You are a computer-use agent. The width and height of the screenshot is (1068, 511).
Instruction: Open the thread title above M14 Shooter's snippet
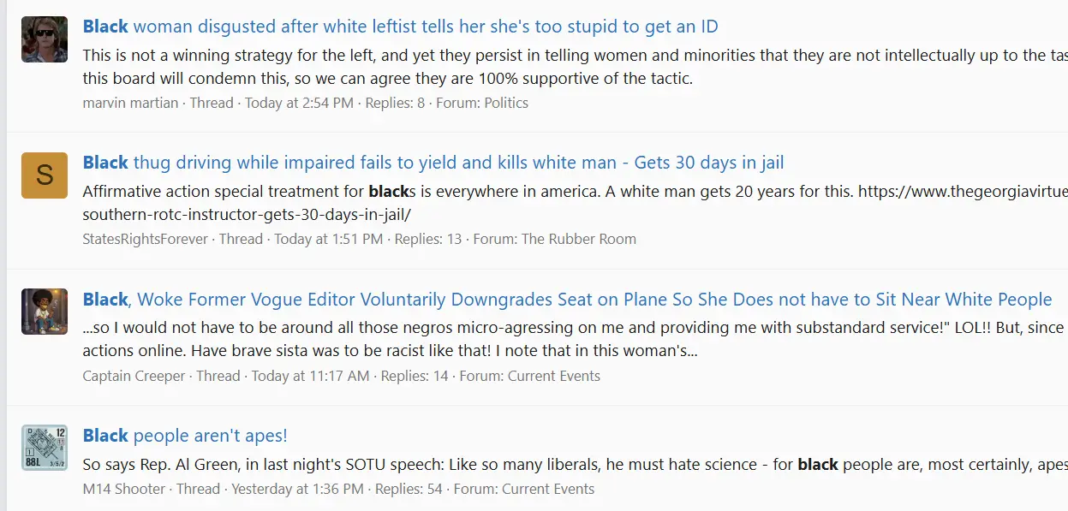(185, 436)
